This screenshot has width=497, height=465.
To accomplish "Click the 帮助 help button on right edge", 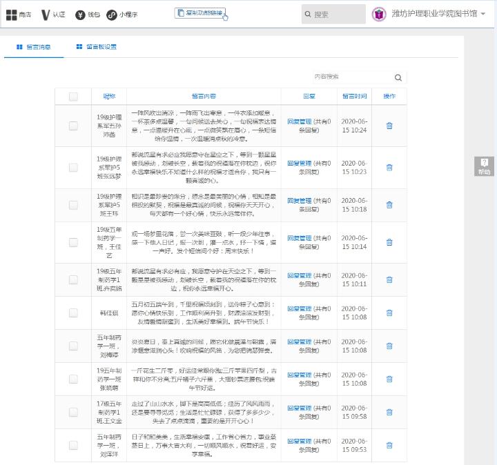I will (485, 166).
